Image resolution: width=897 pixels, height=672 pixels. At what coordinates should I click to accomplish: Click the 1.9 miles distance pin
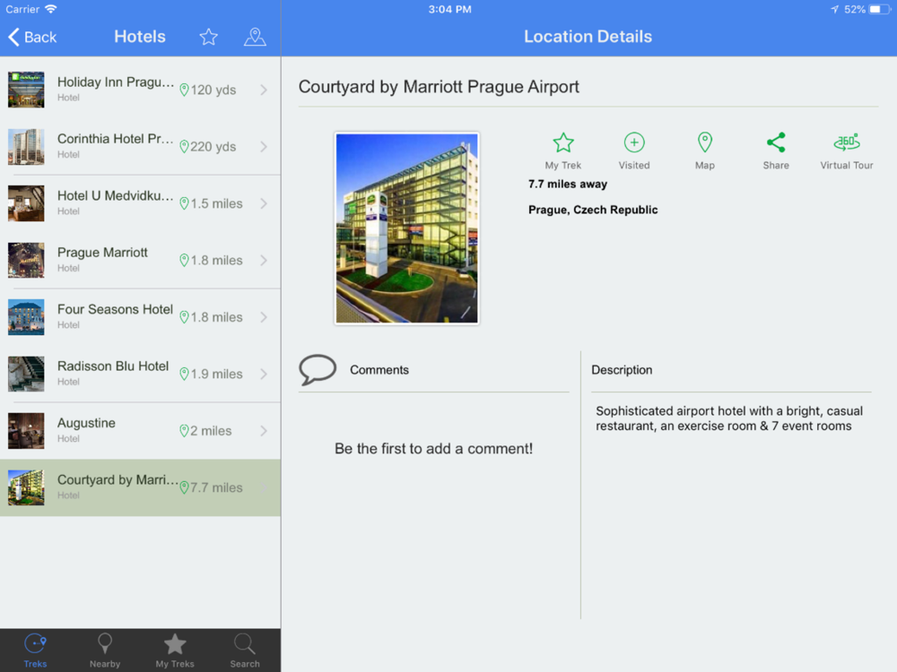coord(184,375)
